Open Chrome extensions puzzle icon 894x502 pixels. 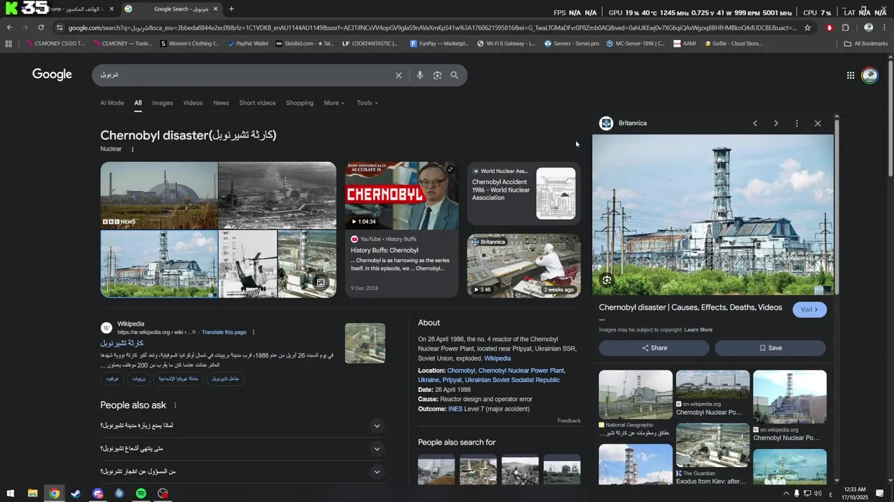[845, 28]
